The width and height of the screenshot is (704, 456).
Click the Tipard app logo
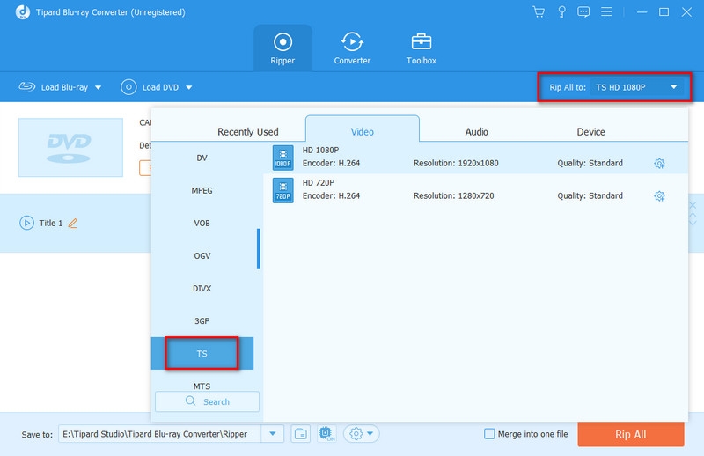point(23,12)
